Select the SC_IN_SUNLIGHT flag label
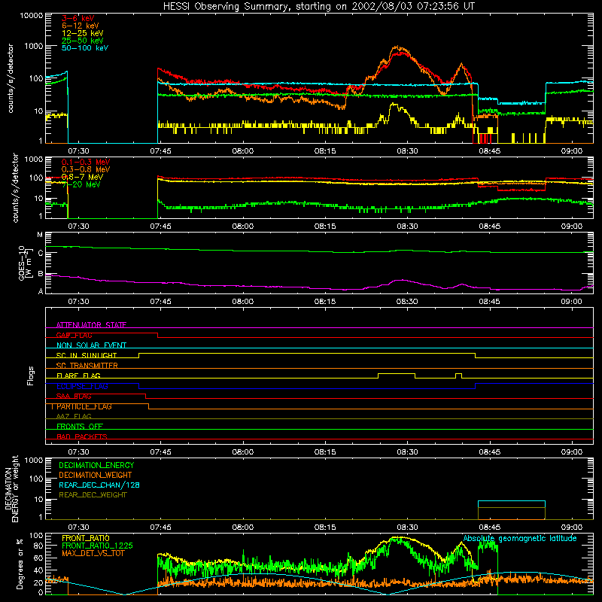 click(87, 355)
